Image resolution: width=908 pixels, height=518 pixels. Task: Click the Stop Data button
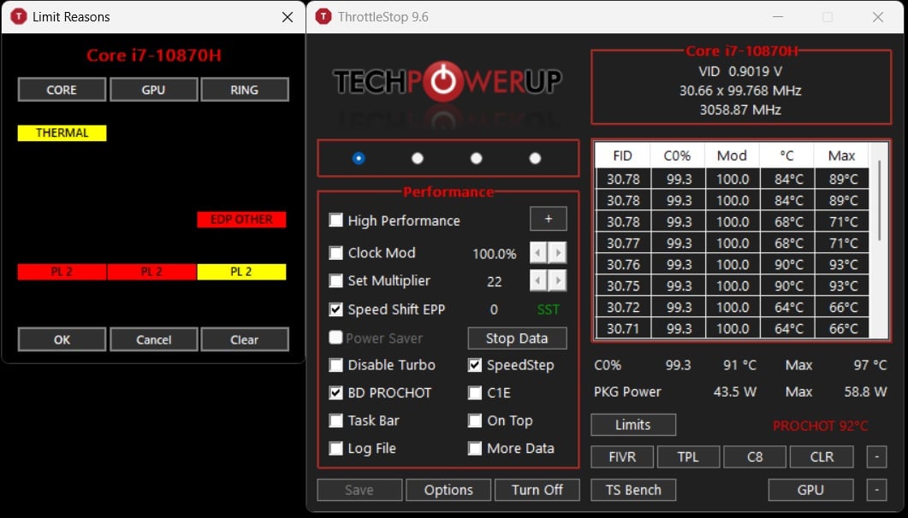point(517,338)
